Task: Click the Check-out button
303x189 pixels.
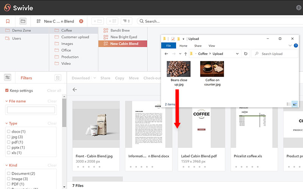Action: [152, 78]
